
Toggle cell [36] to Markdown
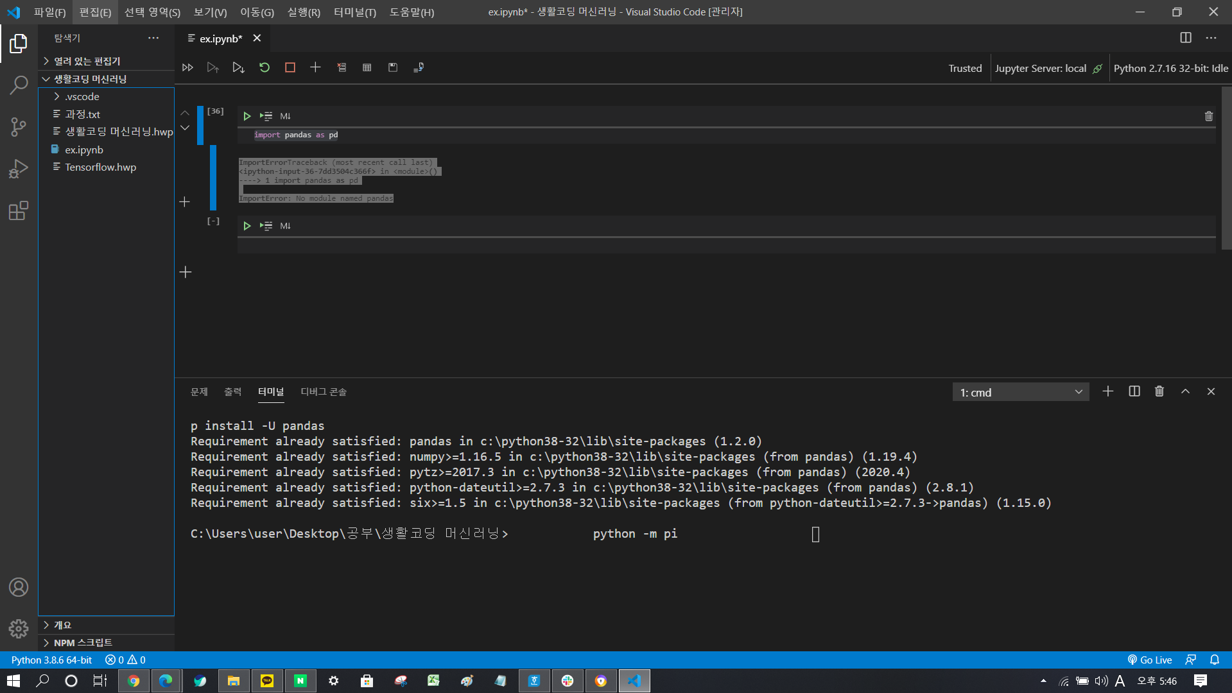286,116
